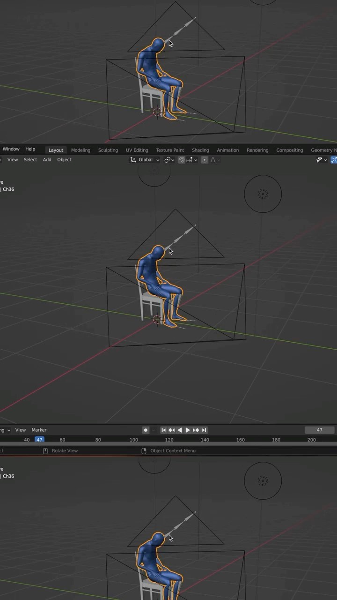Open the Help menu
Viewport: 337px width, 600px height.
(30, 149)
